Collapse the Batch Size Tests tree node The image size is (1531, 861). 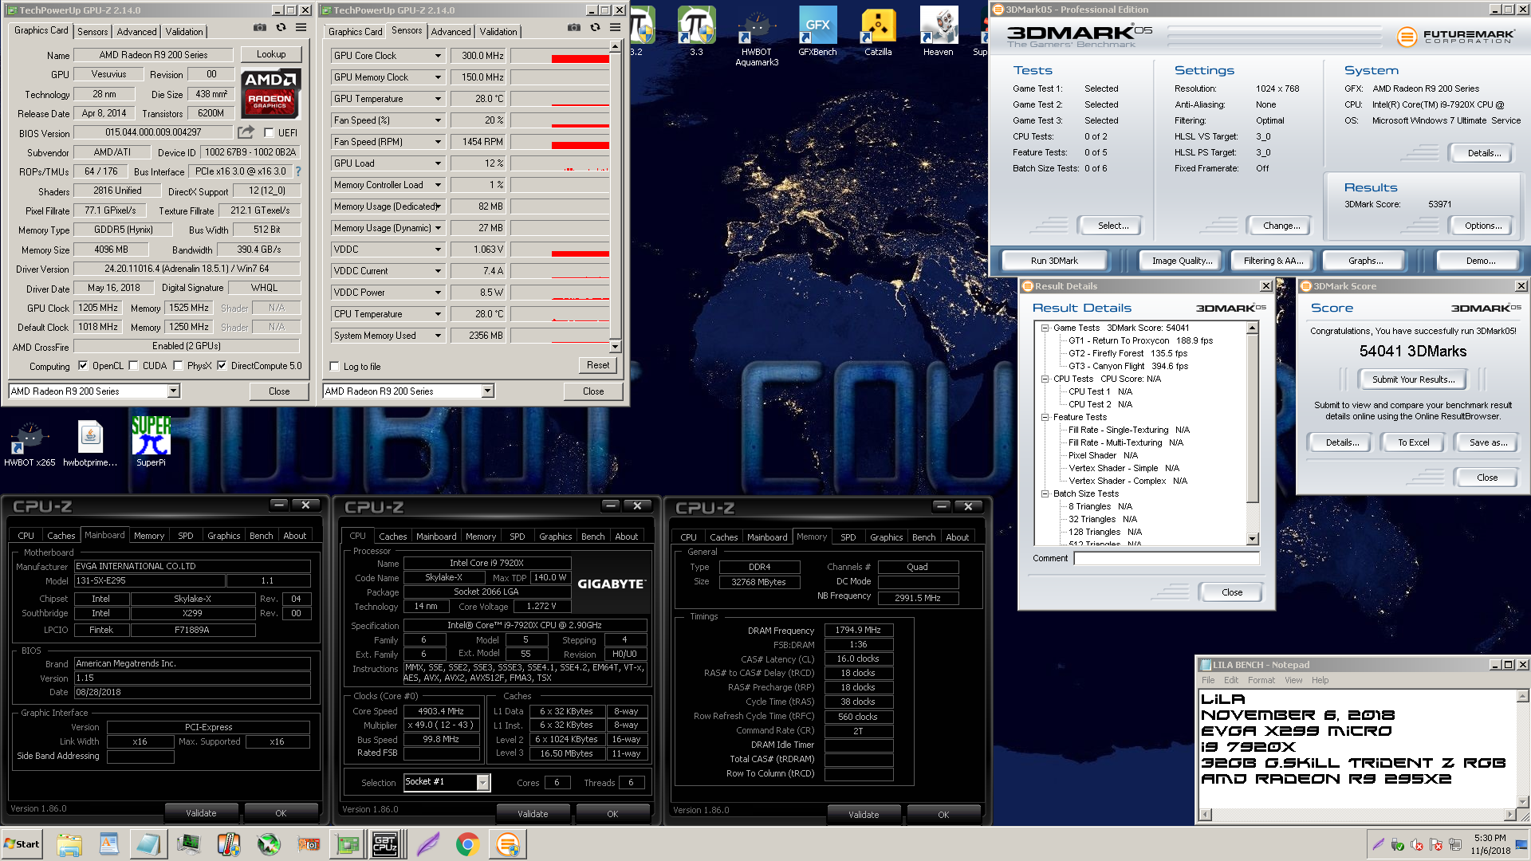click(x=1045, y=493)
